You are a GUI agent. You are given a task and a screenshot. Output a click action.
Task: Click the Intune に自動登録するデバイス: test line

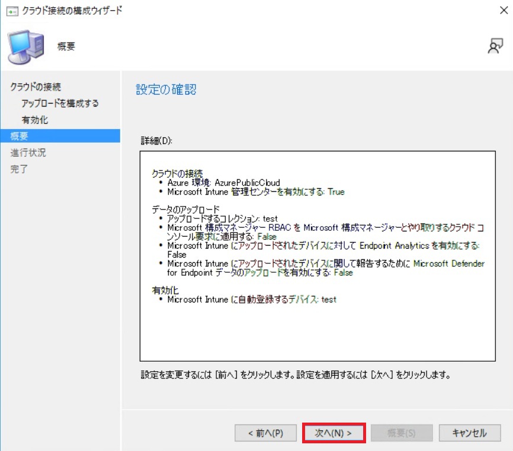[251, 299]
